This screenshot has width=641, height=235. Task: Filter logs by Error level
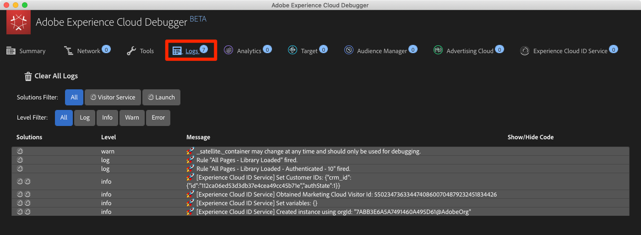158,117
